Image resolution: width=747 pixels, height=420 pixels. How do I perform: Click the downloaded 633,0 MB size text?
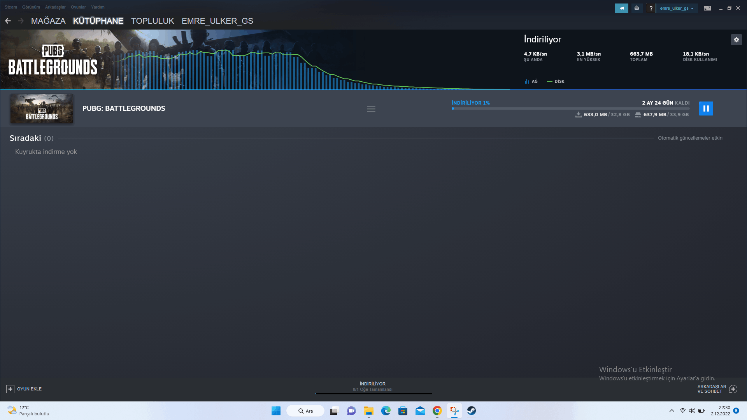(595, 115)
